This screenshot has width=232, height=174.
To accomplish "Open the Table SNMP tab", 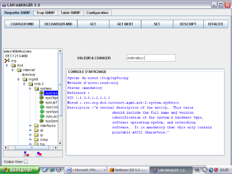I will 70,12.
